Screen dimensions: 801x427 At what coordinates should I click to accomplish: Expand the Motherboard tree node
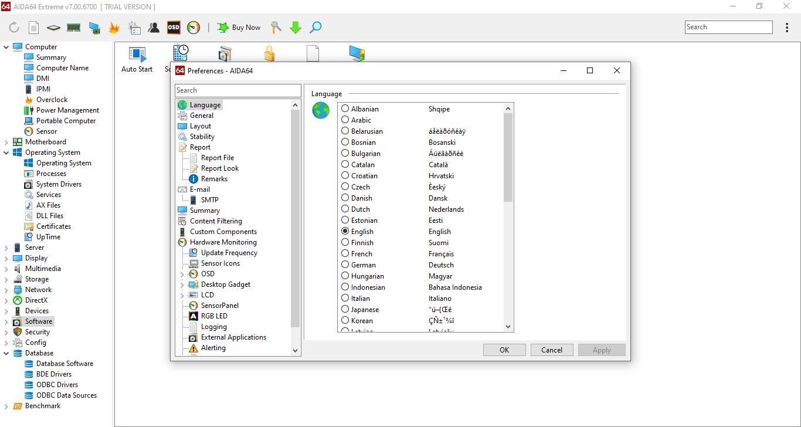point(6,142)
